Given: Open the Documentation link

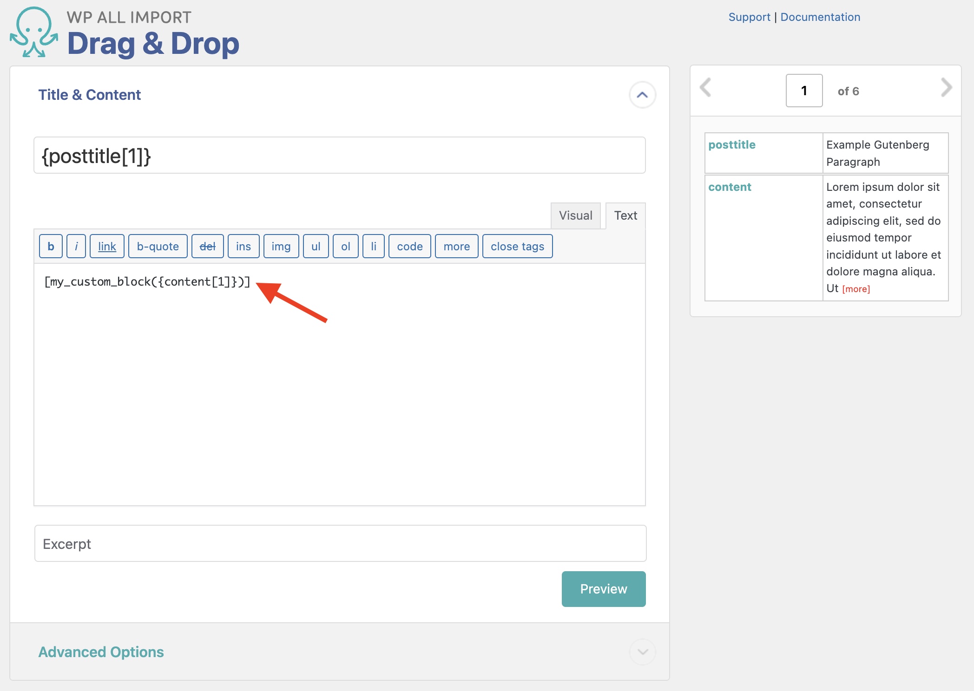Looking at the screenshot, I should [820, 17].
